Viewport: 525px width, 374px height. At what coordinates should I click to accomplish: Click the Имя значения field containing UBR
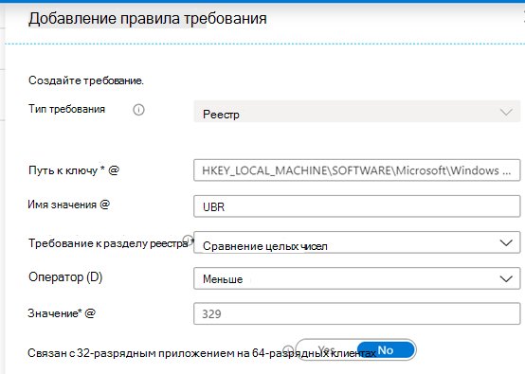pyautogui.click(x=356, y=206)
